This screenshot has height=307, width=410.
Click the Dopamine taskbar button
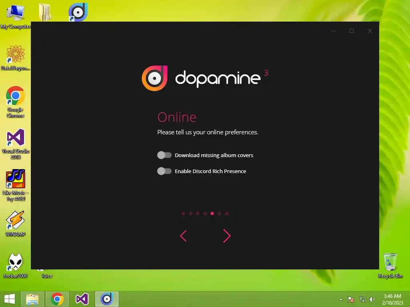(x=107, y=299)
